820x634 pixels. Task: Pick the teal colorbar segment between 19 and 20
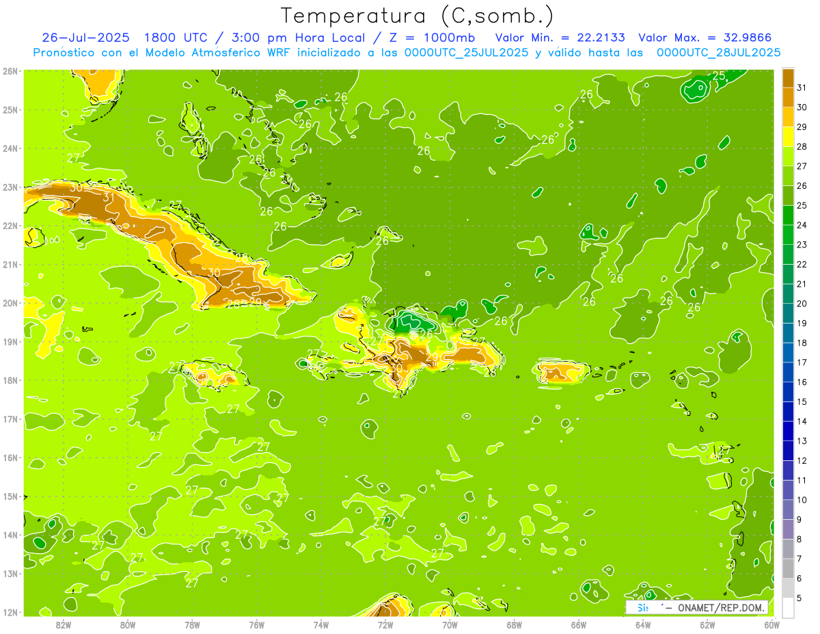tap(789, 313)
